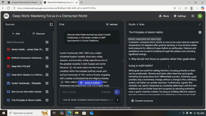Viewport: 206px width, 116px height.
Task: Click the Fyodor Dostoevsky Wikipedia source icon
Action: click(8, 83)
